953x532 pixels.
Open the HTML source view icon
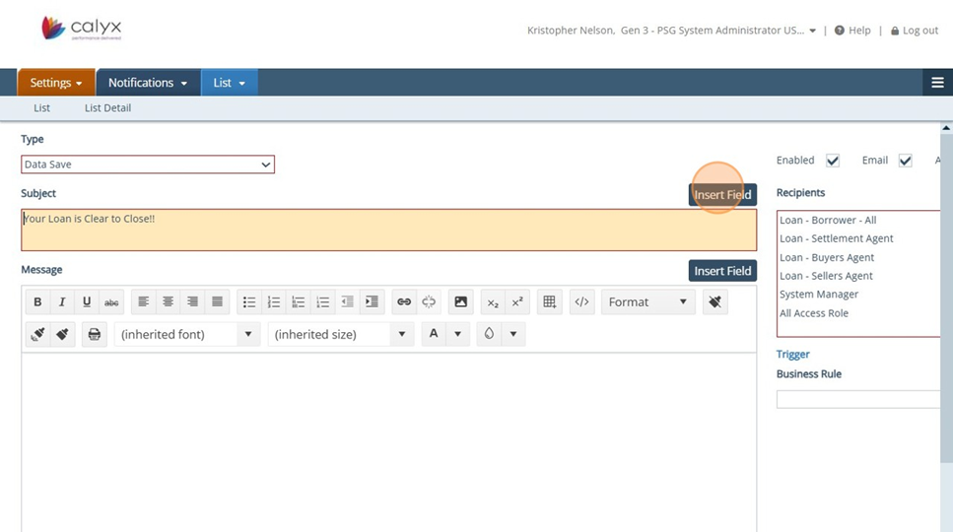pyautogui.click(x=581, y=302)
